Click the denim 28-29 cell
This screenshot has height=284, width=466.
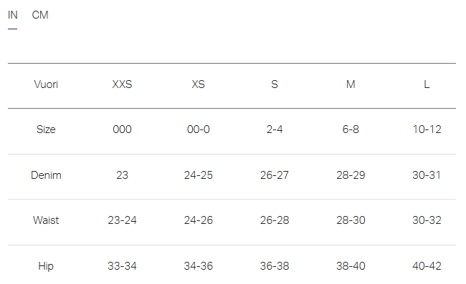[x=351, y=175]
